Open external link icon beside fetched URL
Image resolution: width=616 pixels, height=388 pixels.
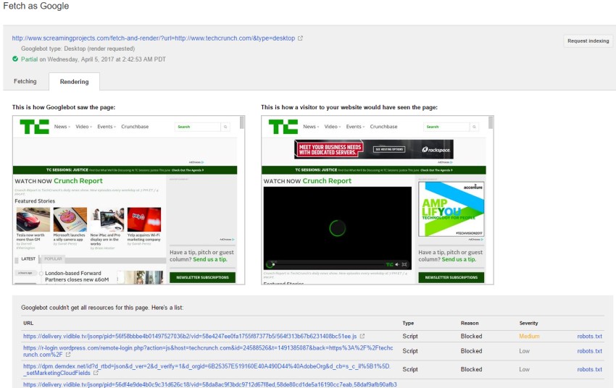click(x=300, y=38)
